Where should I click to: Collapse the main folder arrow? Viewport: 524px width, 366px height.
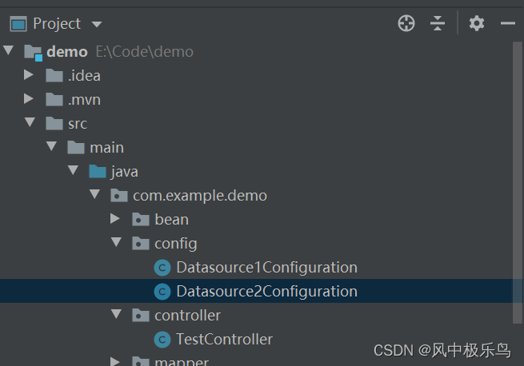[51, 146]
